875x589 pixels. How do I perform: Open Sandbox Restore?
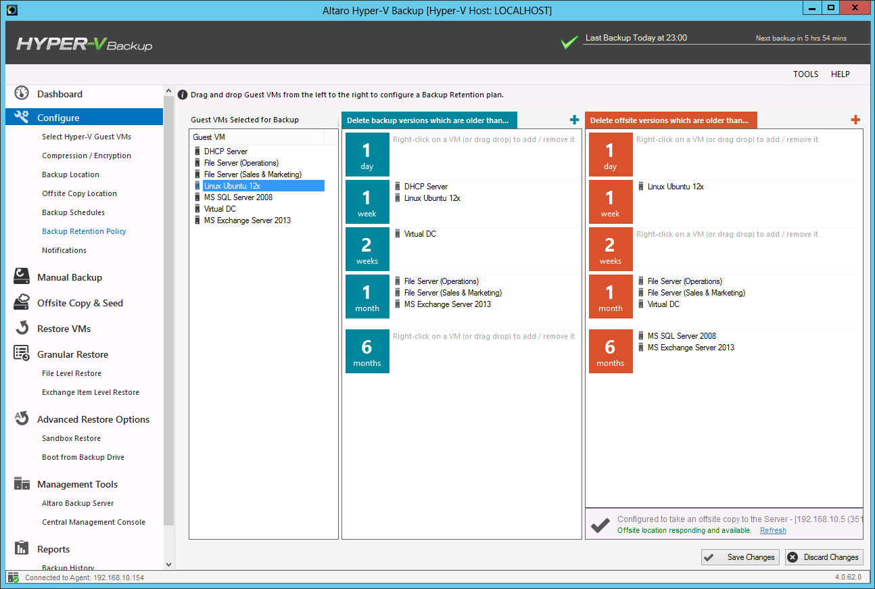71,438
